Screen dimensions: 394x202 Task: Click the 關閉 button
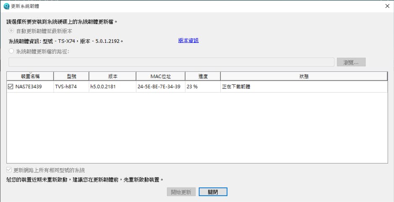coord(213,192)
